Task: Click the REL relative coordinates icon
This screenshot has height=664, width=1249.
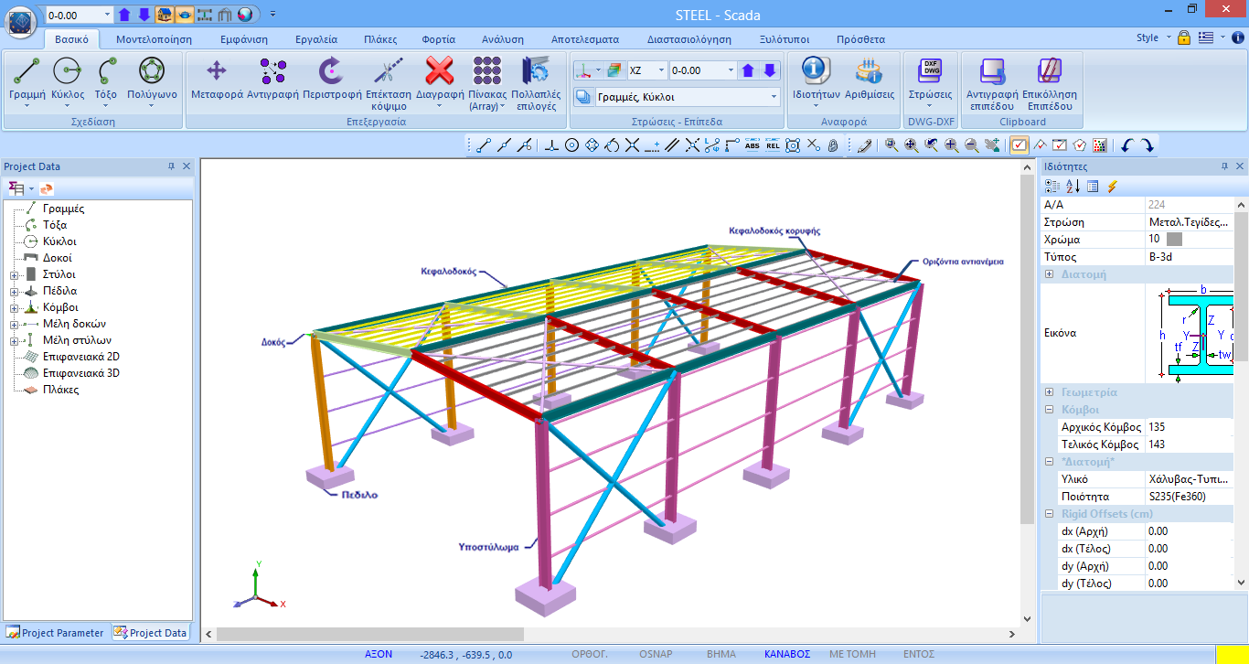Action: [x=773, y=145]
